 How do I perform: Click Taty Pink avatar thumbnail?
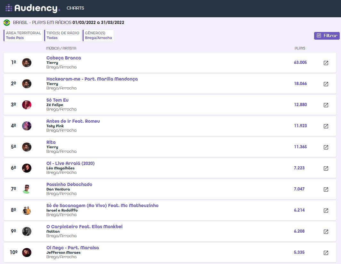[x=27, y=126]
